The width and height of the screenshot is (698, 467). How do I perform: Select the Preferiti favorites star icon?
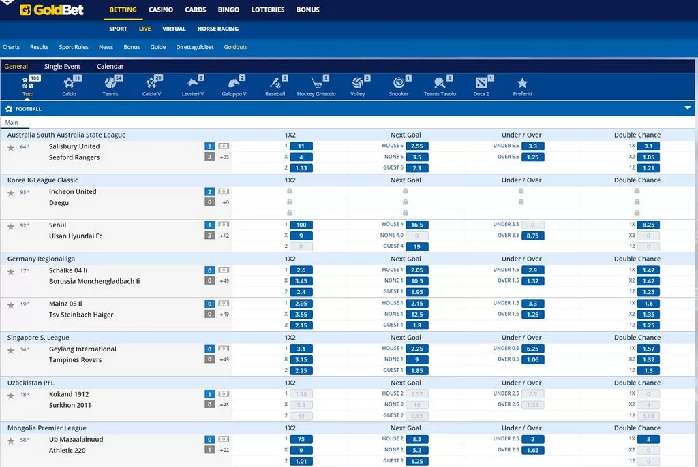pyautogui.click(x=522, y=83)
